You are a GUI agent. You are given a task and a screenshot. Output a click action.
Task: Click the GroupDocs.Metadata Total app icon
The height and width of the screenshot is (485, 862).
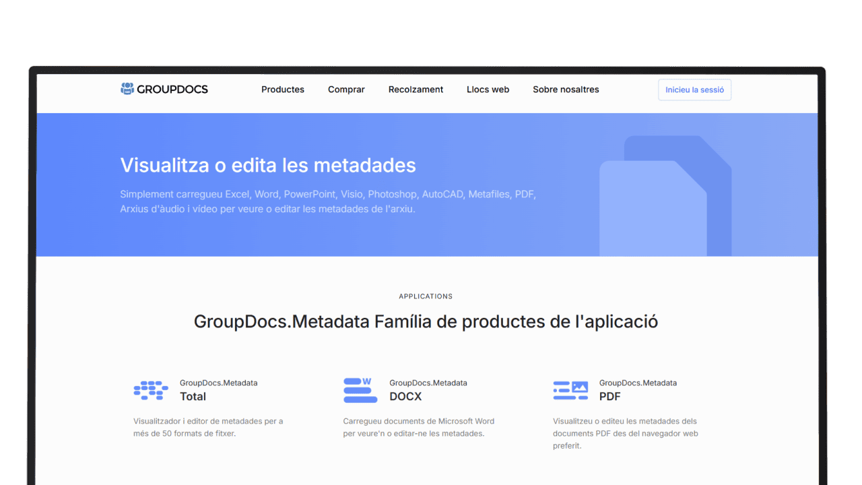[151, 390]
